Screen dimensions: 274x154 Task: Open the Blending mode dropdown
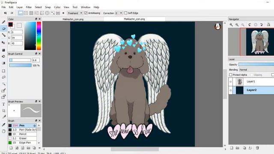pos(256,70)
